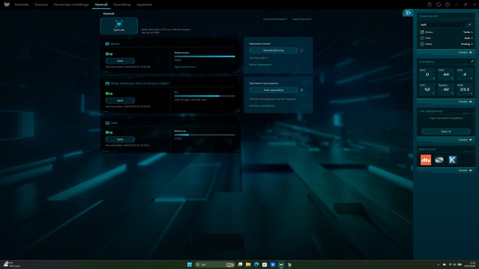Open the headset support icon
Screen dimensions: 479x269
(438, 4)
